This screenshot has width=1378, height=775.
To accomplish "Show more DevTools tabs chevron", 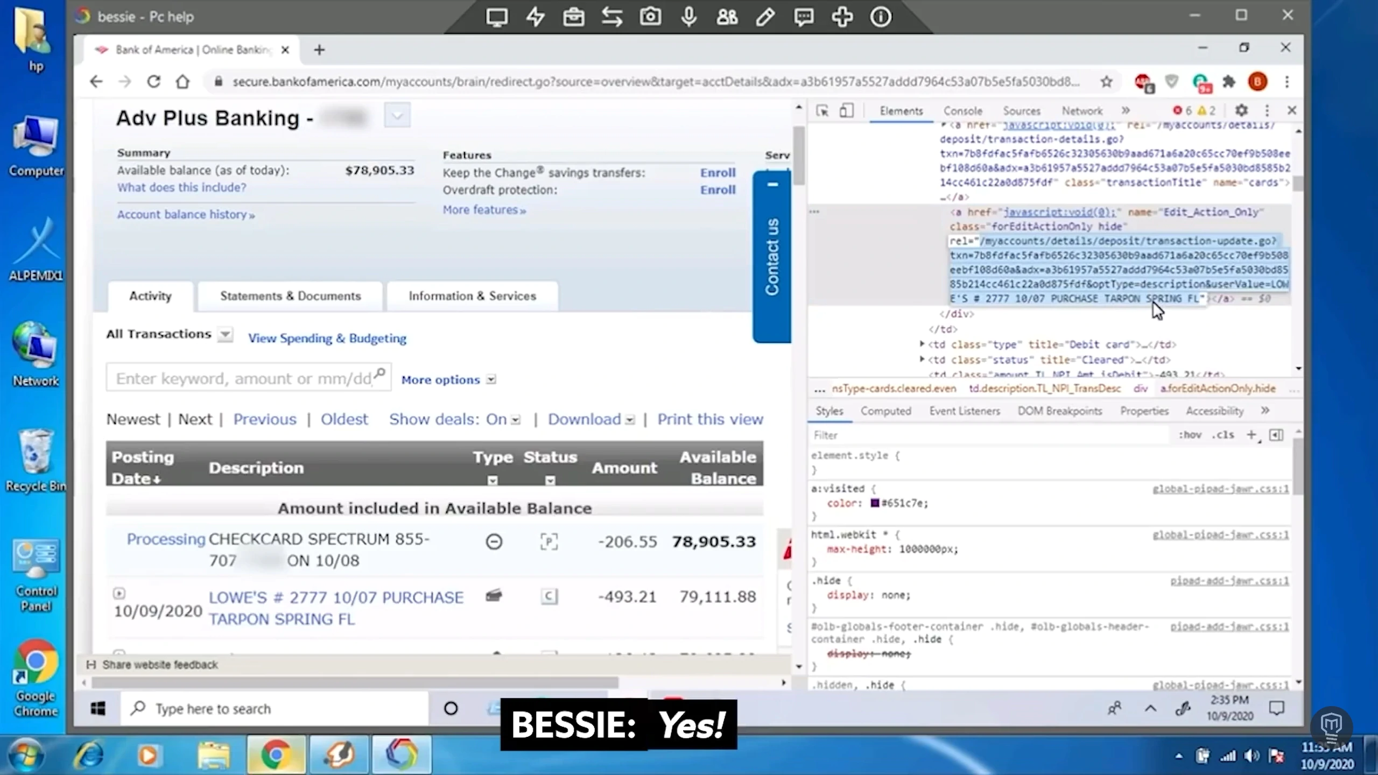I will coord(1126,110).
